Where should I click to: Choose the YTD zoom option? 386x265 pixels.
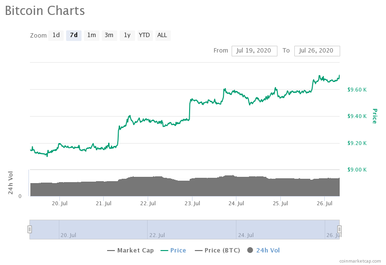pyautogui.click(x=145, y=35)
